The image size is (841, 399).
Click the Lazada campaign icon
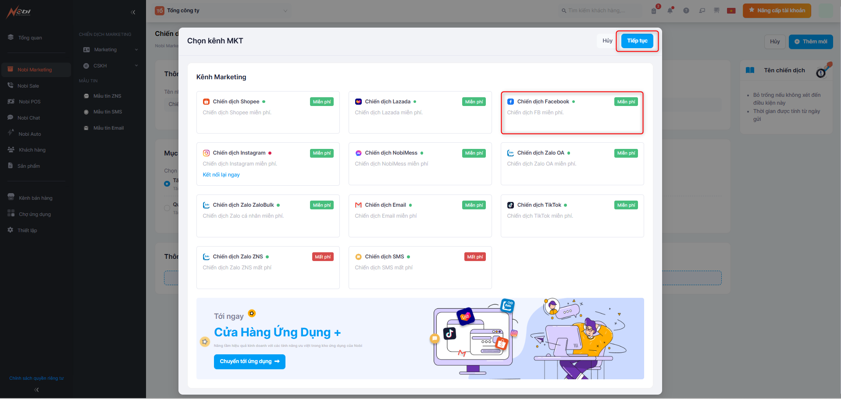(x=358, y=102)
